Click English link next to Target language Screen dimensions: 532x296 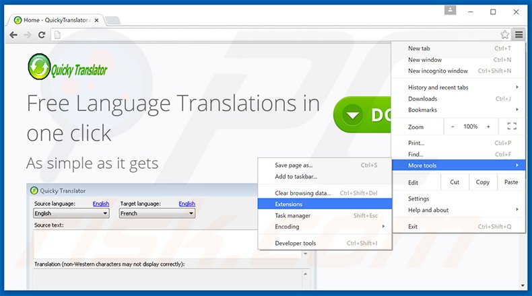click(x=187, y=204)
